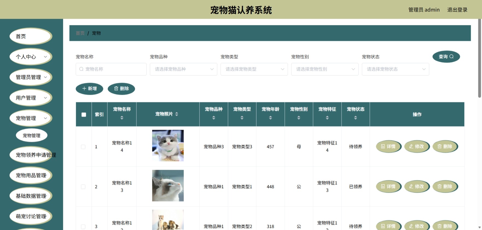Click 删除 in row 2 operations

445,187
